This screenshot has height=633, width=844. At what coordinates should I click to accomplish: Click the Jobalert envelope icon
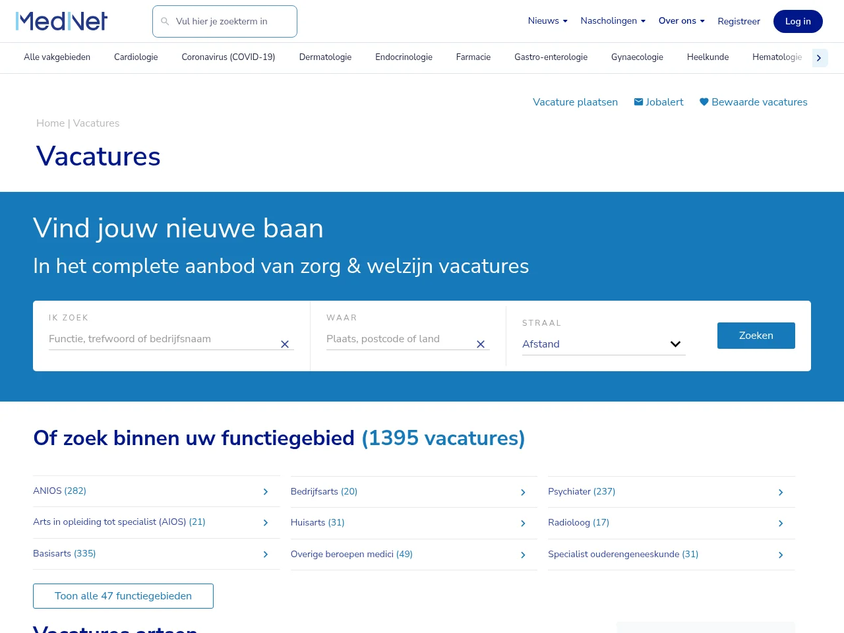[x=638, y=102]
